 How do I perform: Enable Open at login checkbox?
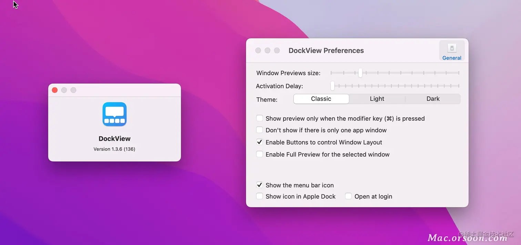348,196
